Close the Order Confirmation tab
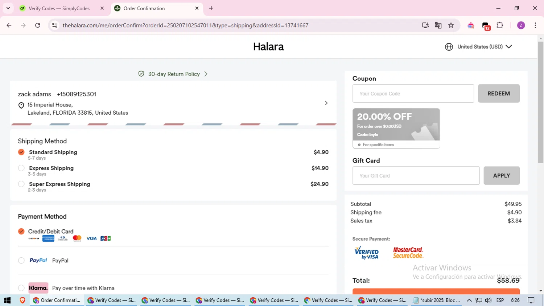 197,8
